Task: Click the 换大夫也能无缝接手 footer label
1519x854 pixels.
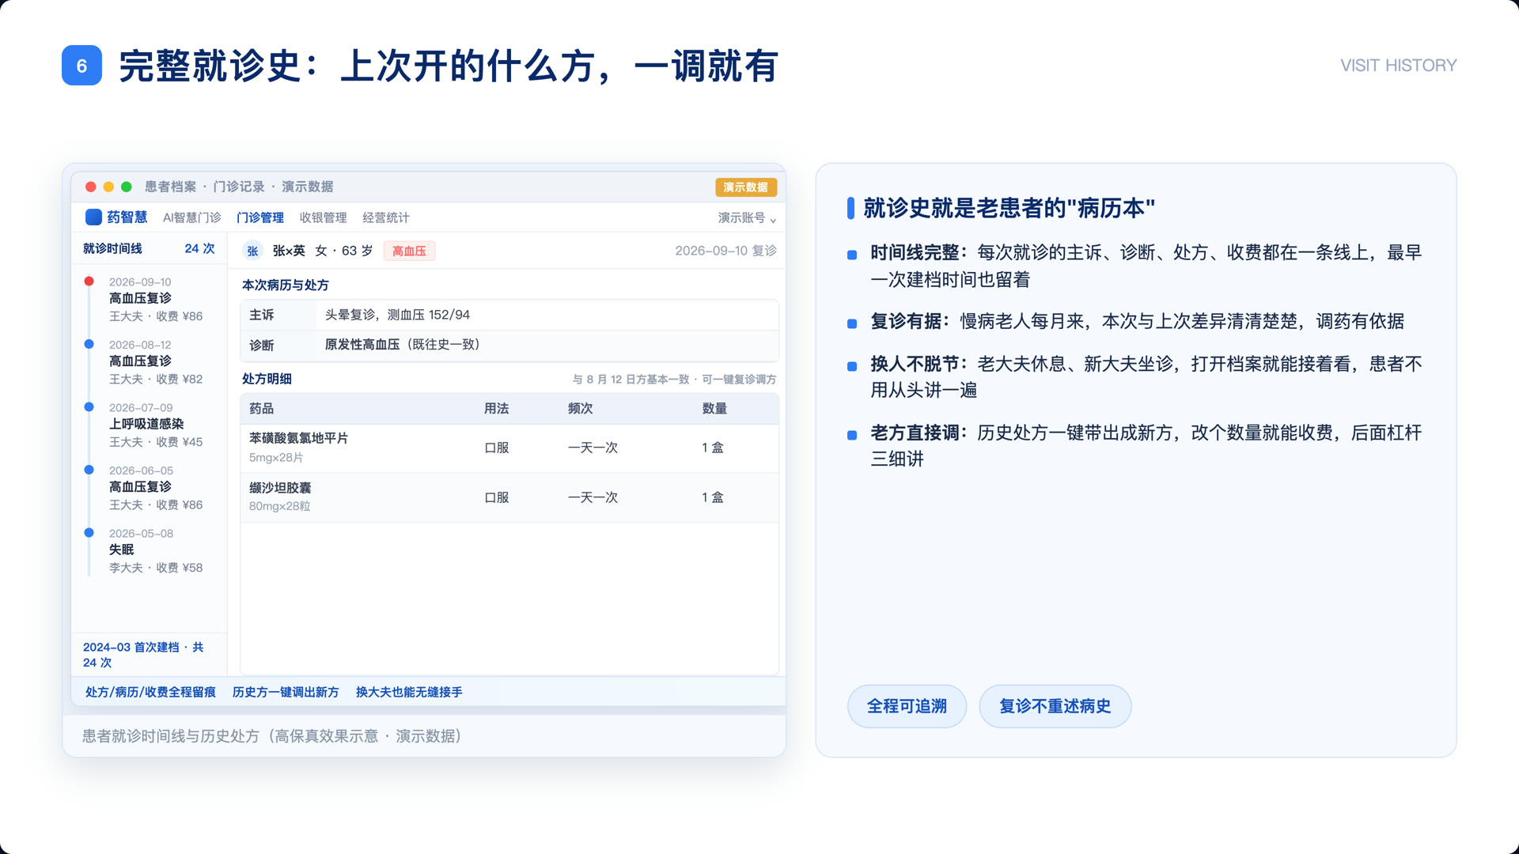Action: [409, 692]
